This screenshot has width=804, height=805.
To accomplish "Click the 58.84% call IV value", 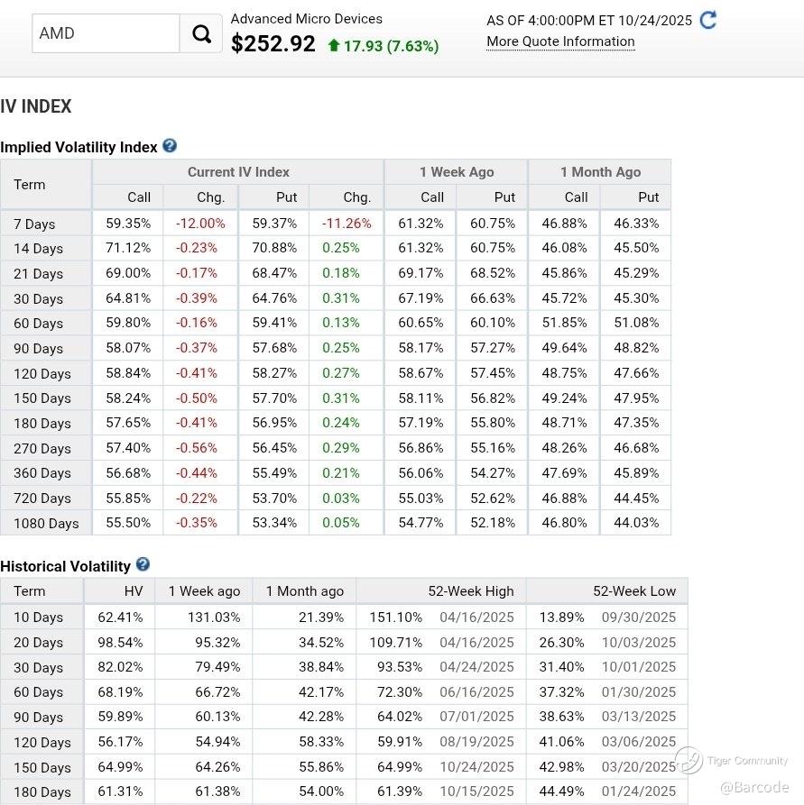I will [x=128, y=373].
